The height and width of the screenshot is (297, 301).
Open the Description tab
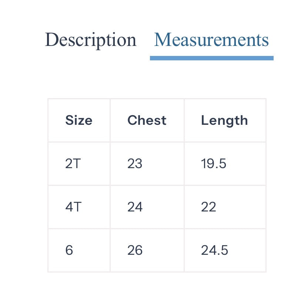click(x=91, y=40)
